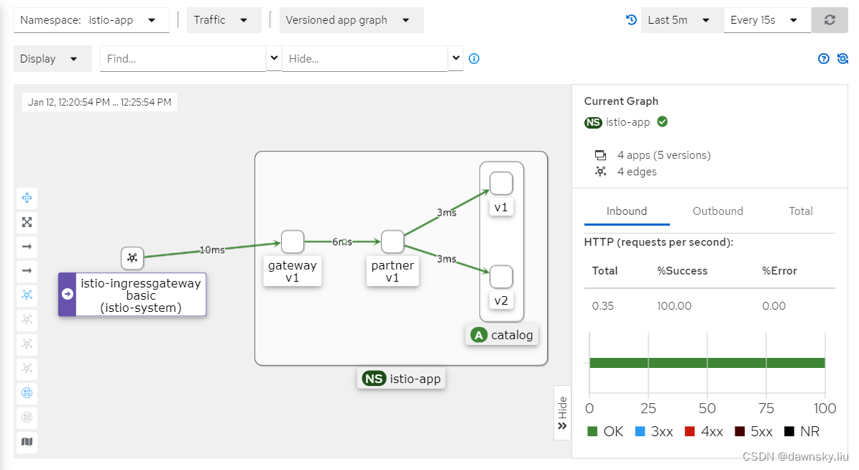859x470 pixels.
Task: Activate the drag-to-pan graph tool icon
Action: click(x=27, y=198)
